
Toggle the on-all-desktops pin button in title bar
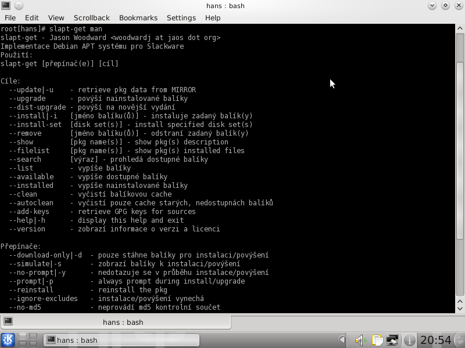tap(19, 5)
